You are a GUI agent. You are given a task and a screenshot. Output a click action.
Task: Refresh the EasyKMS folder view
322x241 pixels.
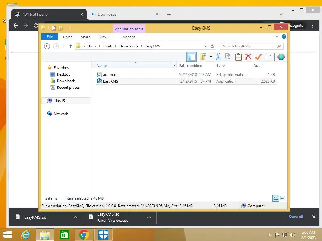click(212, 46)
